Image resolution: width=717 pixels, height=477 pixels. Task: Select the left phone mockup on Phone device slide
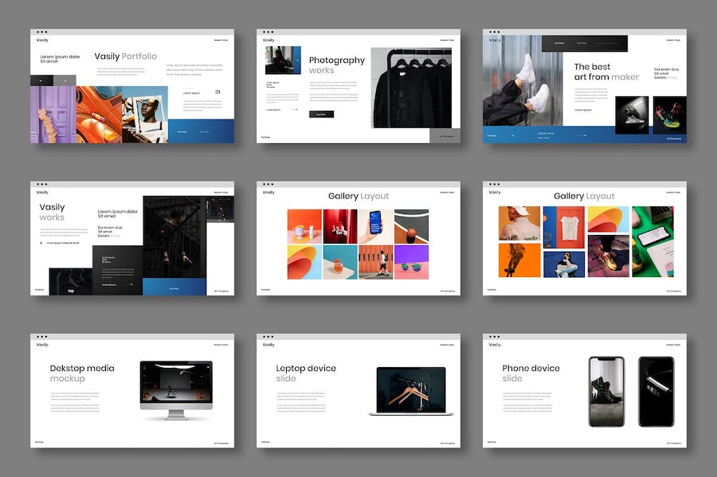click(x=606, y=391)
